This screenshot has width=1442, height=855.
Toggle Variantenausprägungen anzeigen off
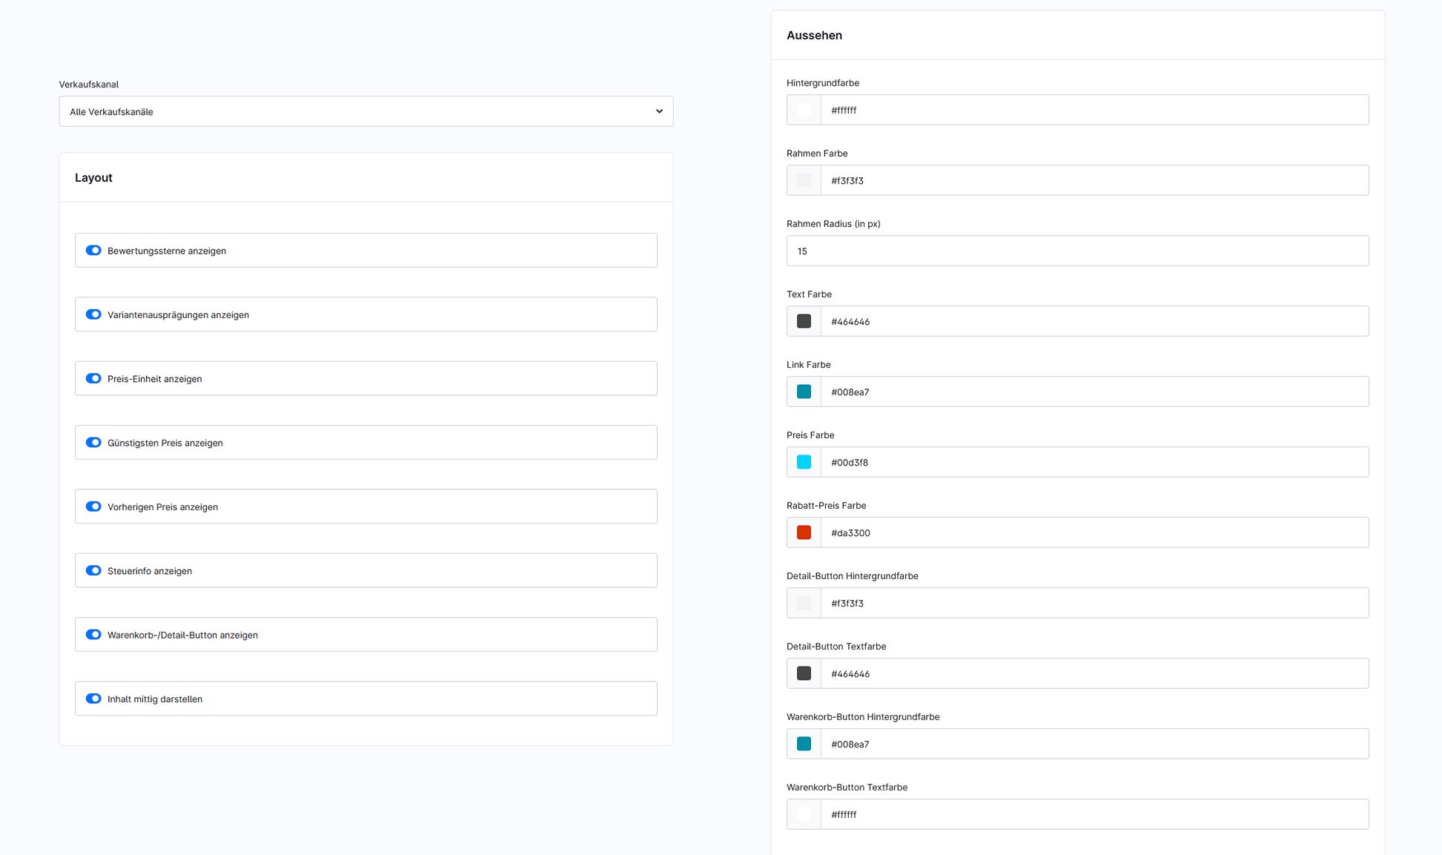(x=93, y=314)
